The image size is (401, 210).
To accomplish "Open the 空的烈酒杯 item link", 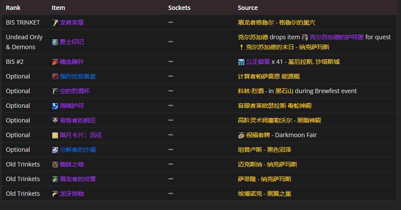I will [75, 91].
